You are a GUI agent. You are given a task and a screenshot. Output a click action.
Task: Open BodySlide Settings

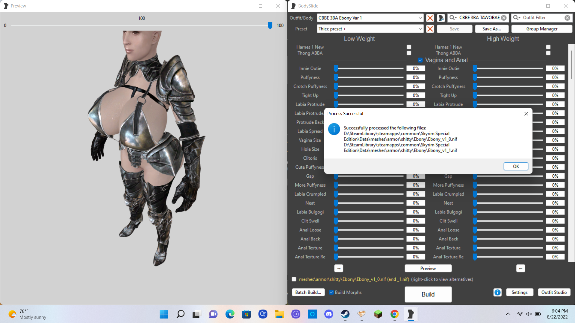519,292
